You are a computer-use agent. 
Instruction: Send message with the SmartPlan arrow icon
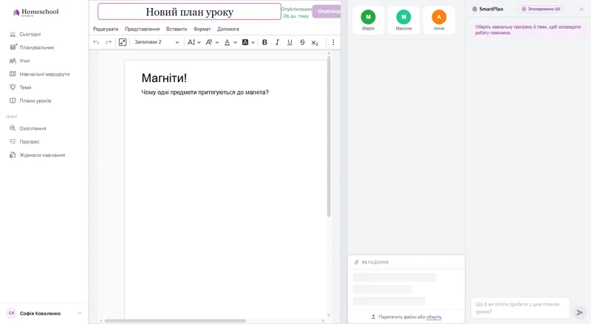click(x=580, y=312)
